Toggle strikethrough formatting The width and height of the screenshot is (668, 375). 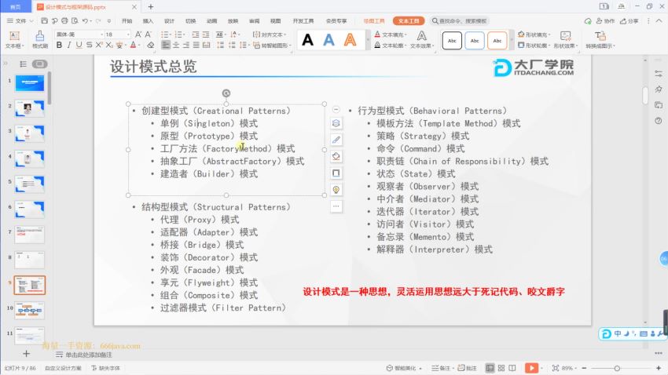90,46
